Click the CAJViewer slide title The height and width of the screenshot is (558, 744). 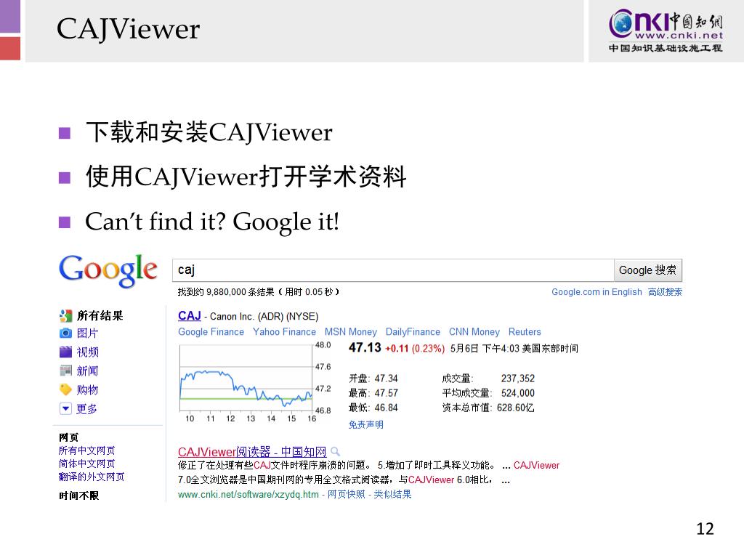(x=128, y=29)
